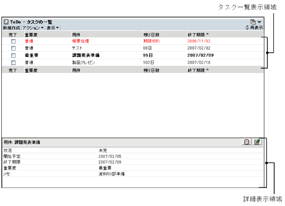Click the 未完 status value in details
Image resolution: width=285 pixels, height=206 pixels.
point(103,151)
